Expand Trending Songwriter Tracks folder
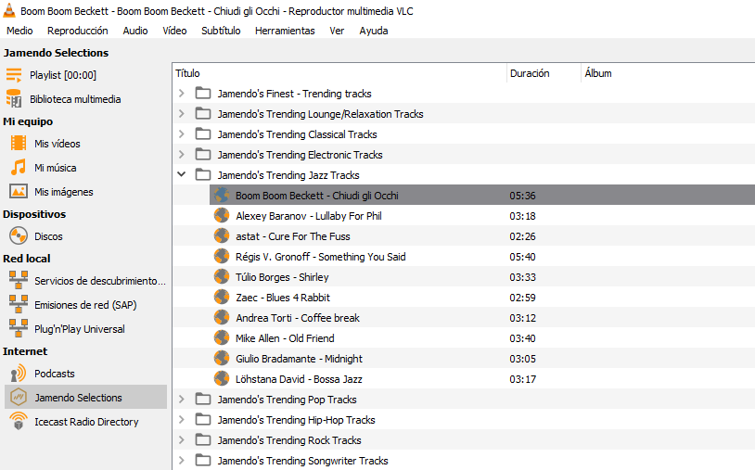 [182, 461]
